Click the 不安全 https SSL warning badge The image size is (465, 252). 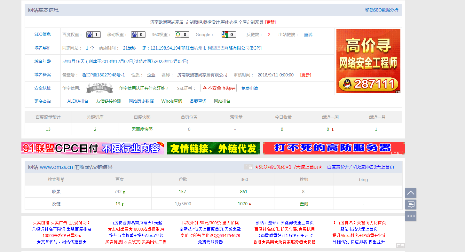point(218,88)
